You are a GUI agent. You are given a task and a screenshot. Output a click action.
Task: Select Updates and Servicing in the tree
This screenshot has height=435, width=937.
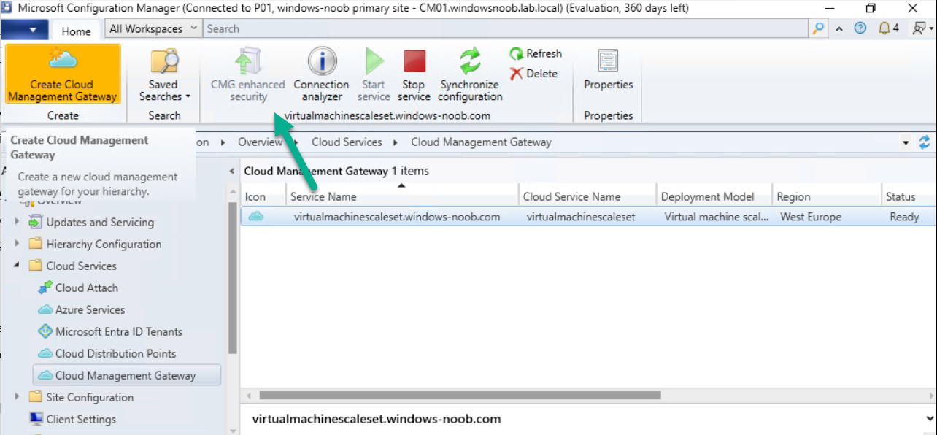pos(100,223)
